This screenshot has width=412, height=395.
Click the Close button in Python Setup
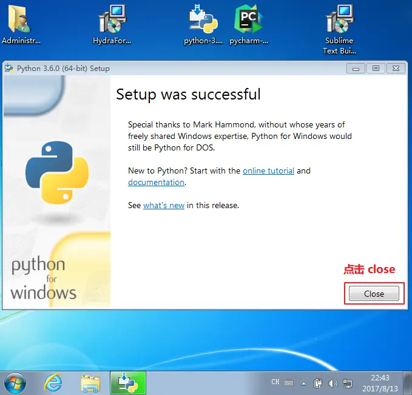(374, 293)
